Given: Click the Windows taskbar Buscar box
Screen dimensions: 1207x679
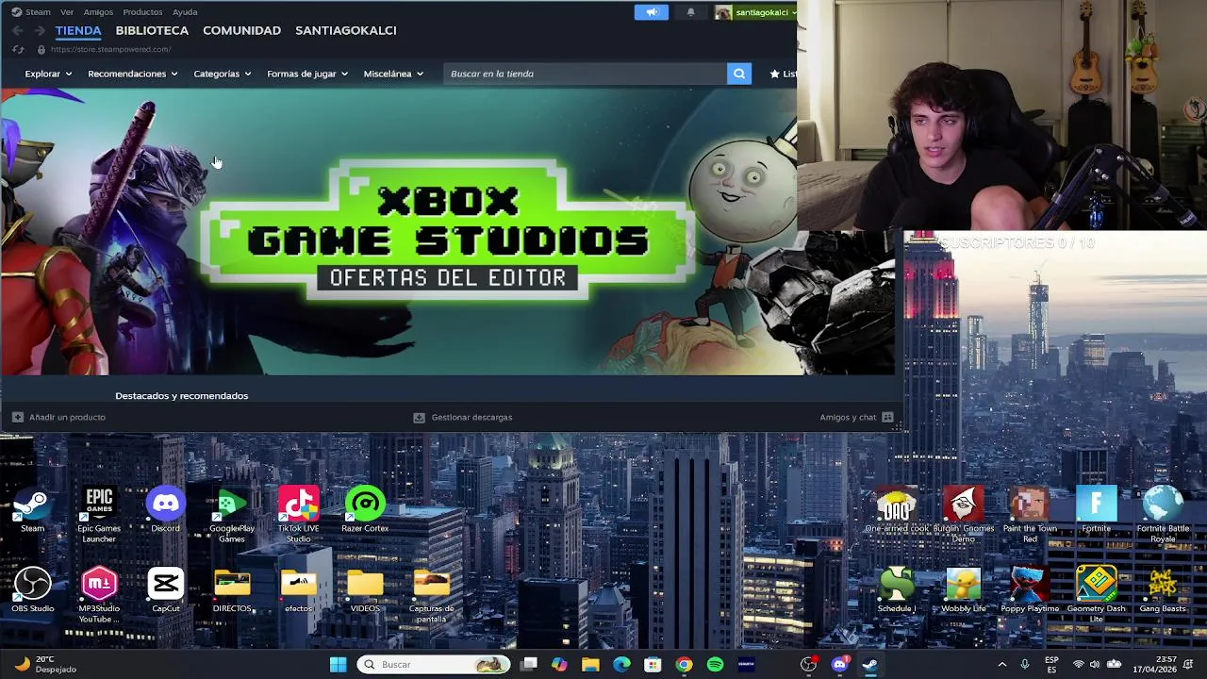Looking at the screenshot, I should click(435, 665).
